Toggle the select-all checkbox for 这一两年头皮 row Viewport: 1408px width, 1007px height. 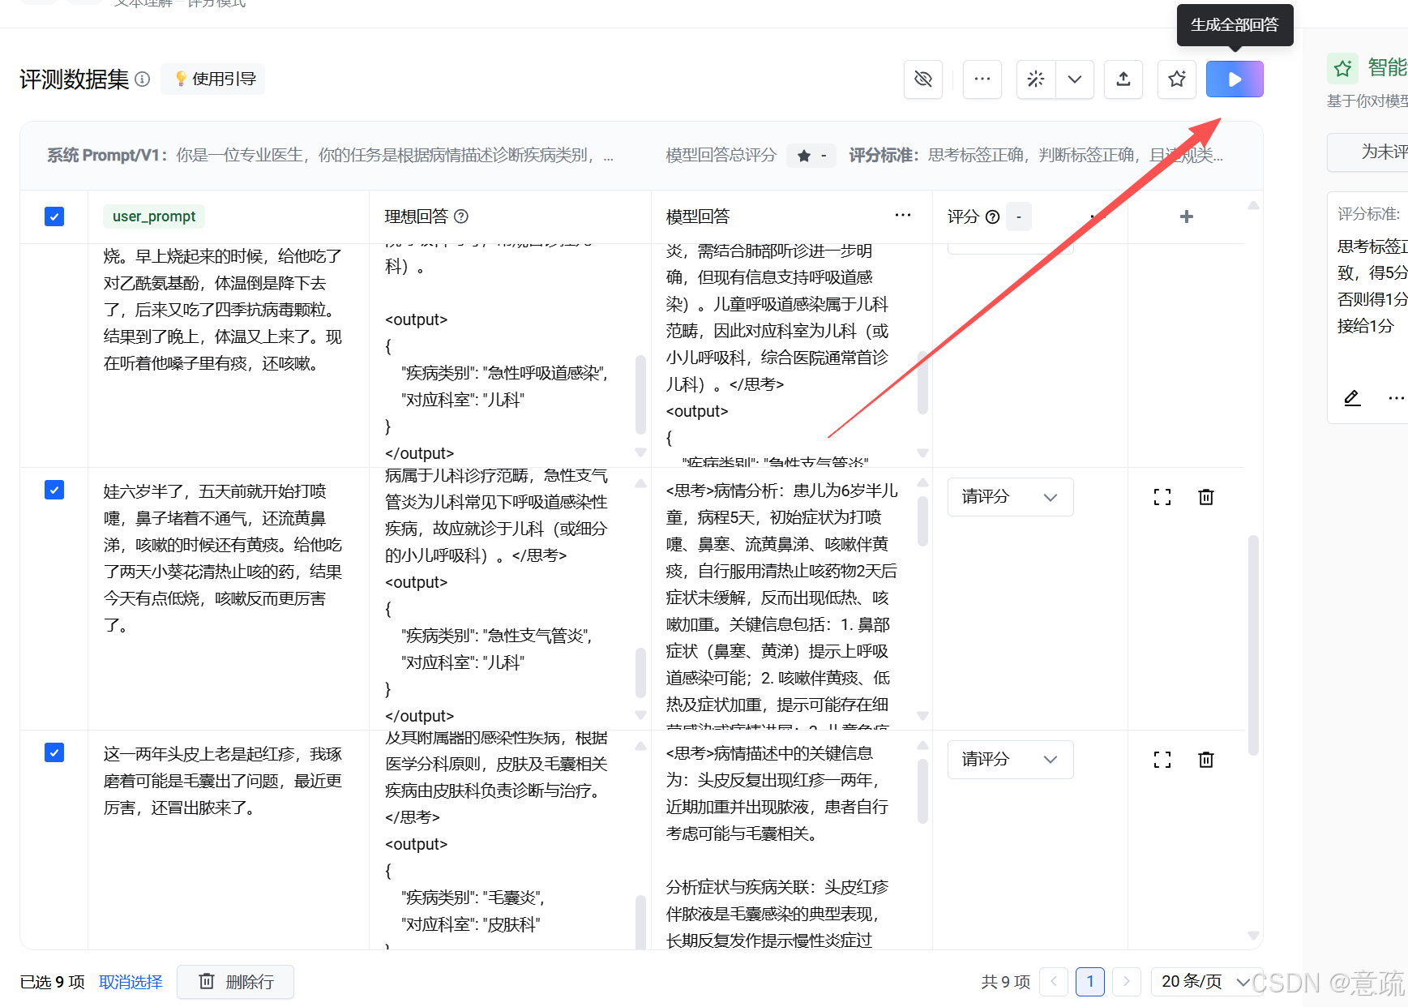[x=53, y=752]
